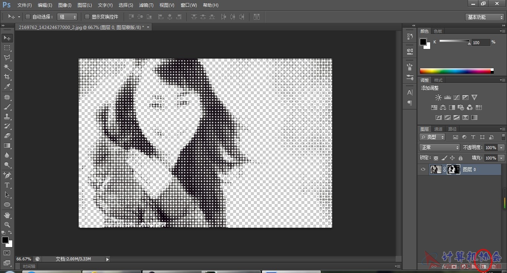507x273 pixels.
Task: Toggle the pixel layer filter
Action: pyautogui.click(x=455, y=137)
